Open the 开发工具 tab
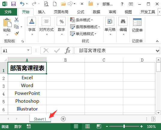This screenshot has width=161, height=130. 148,12
